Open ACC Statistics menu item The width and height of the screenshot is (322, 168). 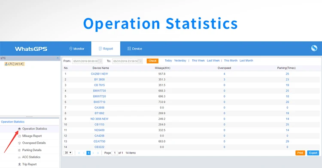31,157
